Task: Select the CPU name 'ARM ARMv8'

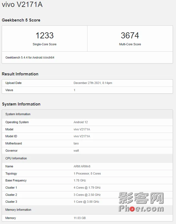Action: (x=82, y=167)
